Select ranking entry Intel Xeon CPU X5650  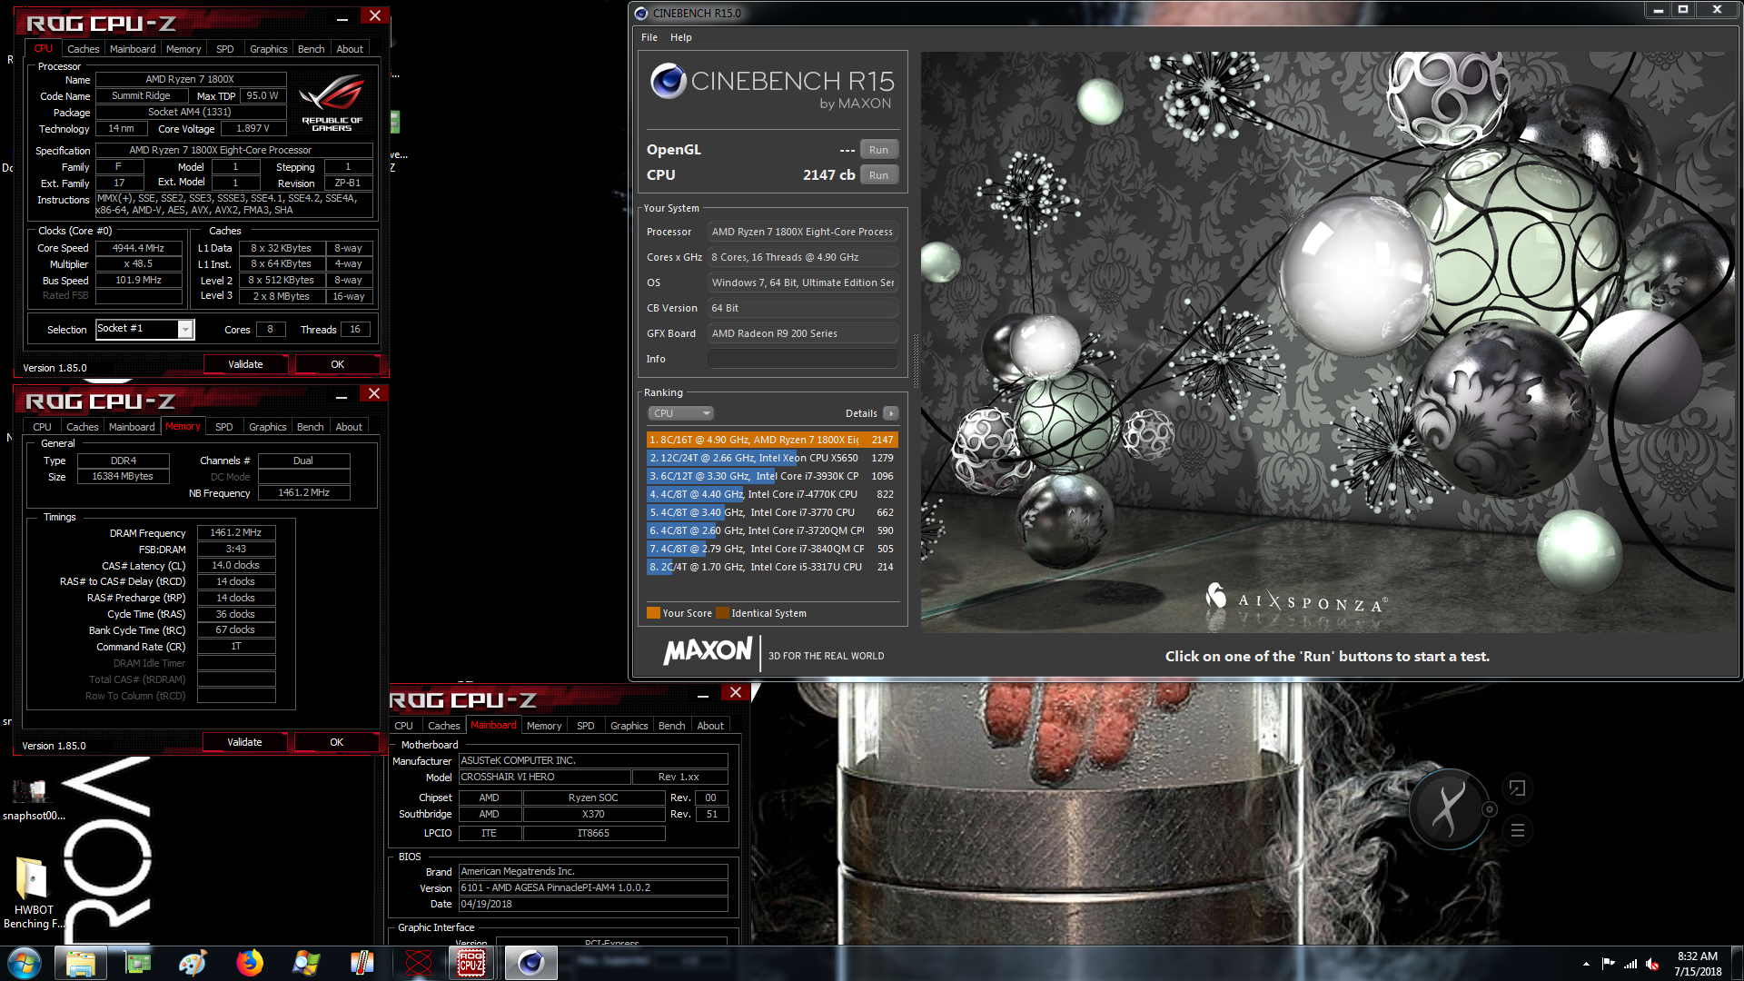(x=772, y=458)
